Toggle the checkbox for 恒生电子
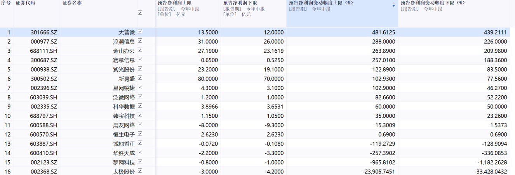The width and height of the screenshot is (515, 175). [x=140, y=134]
